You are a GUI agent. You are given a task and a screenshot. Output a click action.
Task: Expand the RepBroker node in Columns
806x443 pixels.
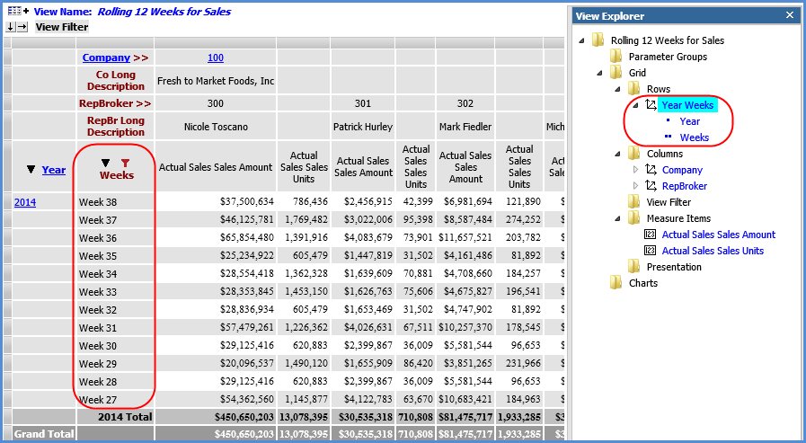tap(636, 186)
